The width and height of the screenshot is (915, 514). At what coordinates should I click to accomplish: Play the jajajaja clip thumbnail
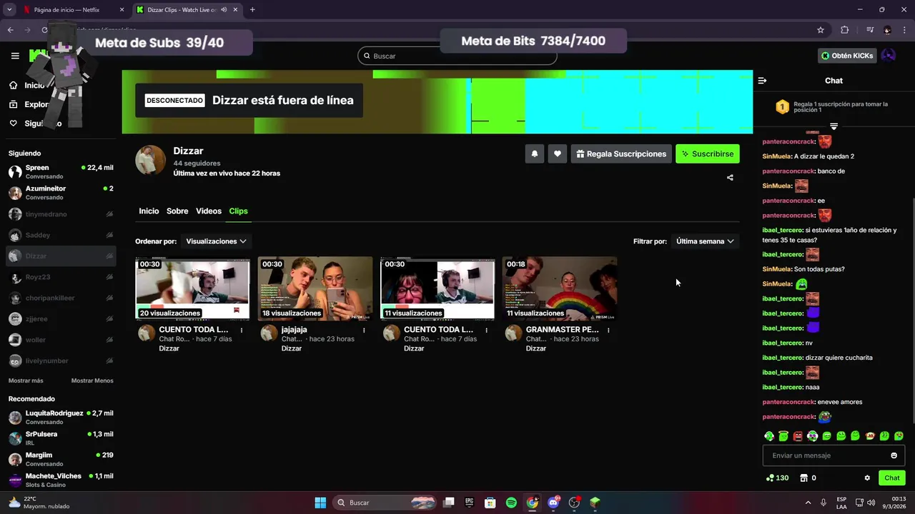[x=315, y=288]
